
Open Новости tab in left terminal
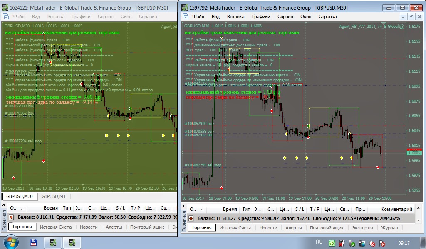[89, 227]
